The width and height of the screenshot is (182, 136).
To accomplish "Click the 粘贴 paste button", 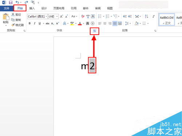I will (x=6, y=19).
